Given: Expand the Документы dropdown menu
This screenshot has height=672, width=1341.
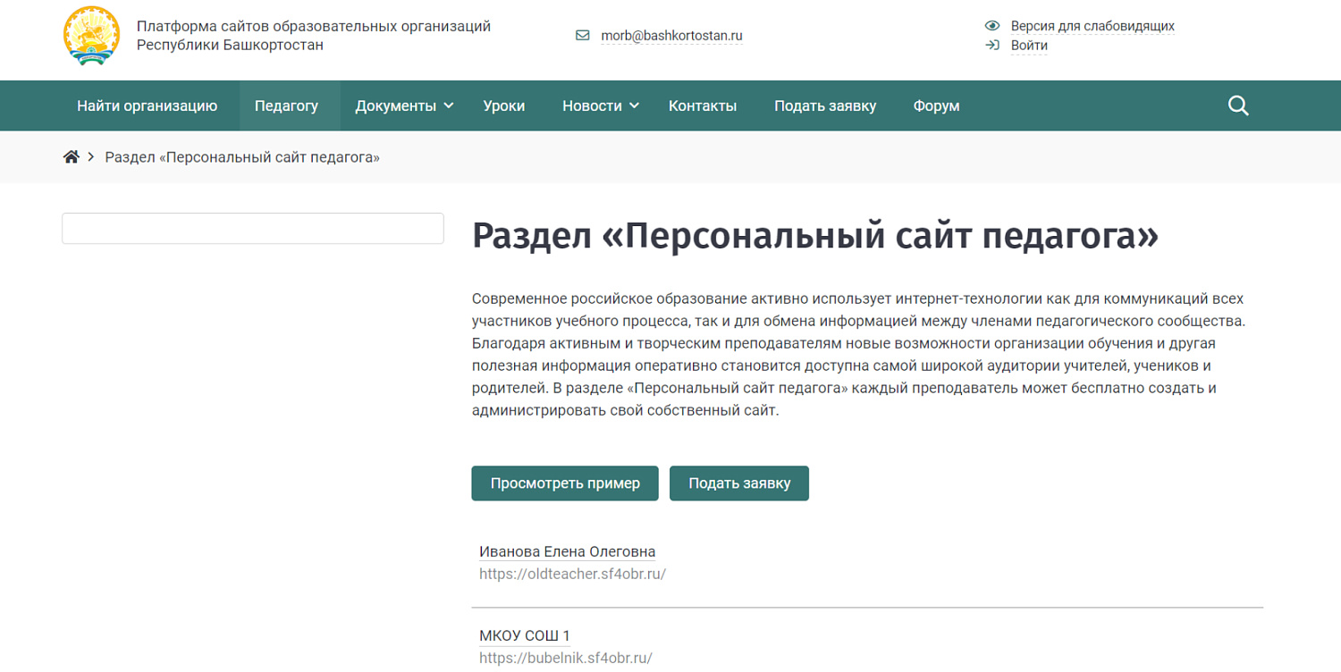Looking at the screenshot, I should (404, 105).
